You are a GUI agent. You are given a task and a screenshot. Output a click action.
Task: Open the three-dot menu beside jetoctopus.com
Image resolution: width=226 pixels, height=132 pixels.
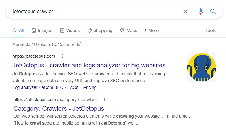coord(63,56)
